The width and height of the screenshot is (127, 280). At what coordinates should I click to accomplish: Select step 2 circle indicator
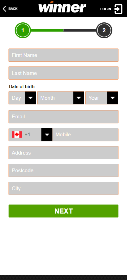(x=104, y=31)
